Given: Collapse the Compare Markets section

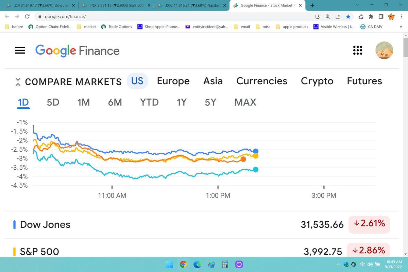Looking at the screenshot, I should coord(18,82).
